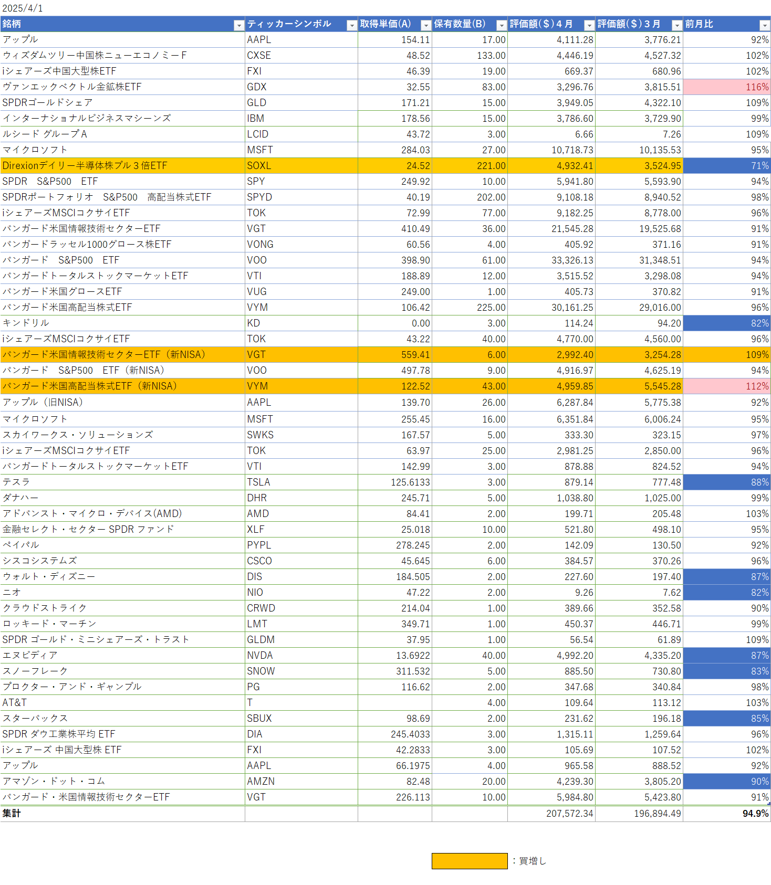Select the キンドリル cell

[122, 323]
